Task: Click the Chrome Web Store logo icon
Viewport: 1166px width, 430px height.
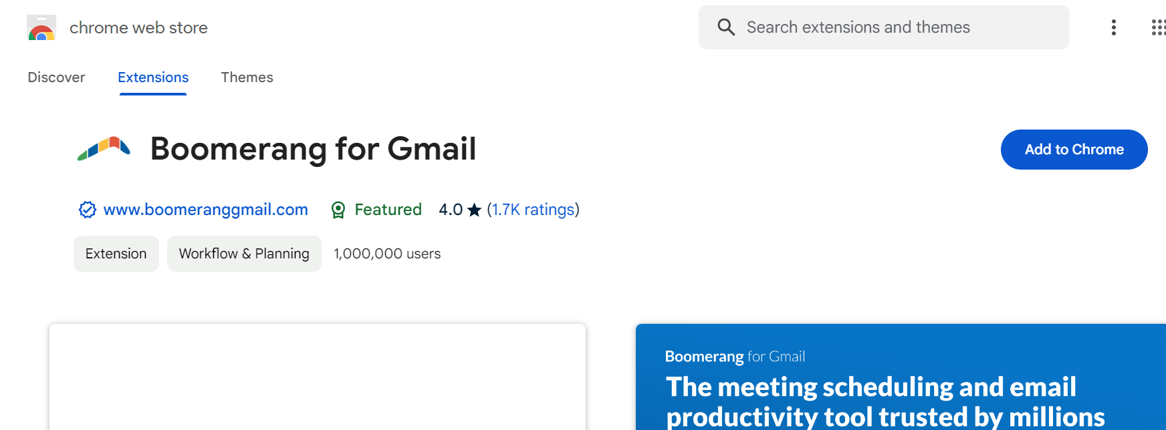Action: click(41, 28)
